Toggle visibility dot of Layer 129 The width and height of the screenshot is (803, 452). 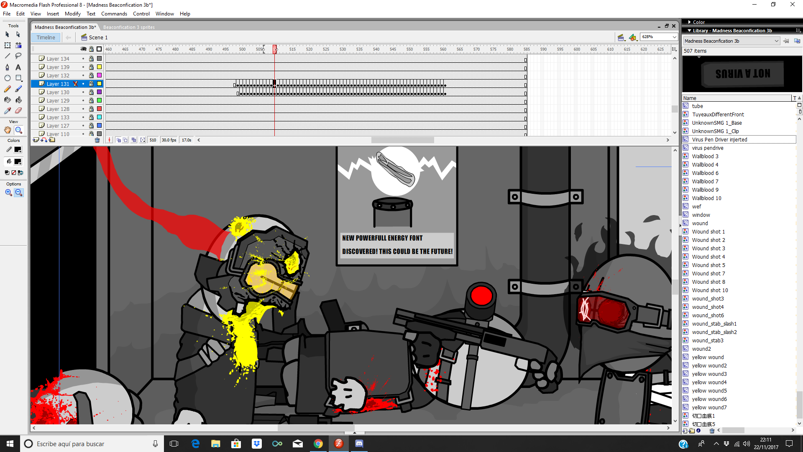pos(83,100)
